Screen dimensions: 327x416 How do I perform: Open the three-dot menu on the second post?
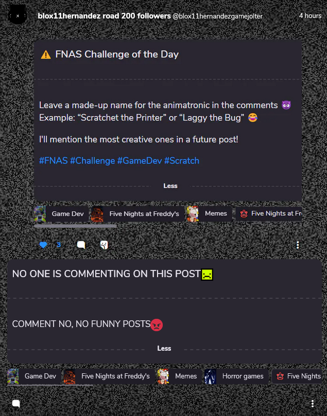[313, 403]
